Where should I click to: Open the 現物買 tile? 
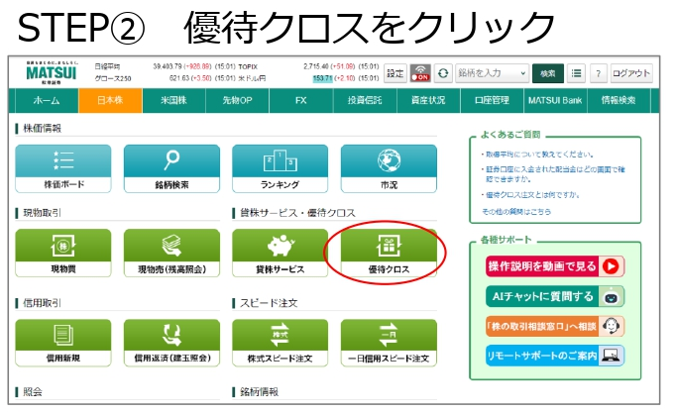63,253
